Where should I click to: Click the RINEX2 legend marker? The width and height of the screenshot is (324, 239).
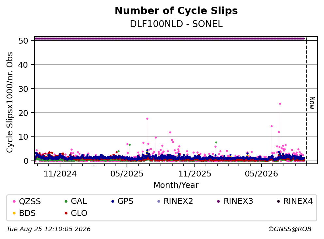click(159, 202)
